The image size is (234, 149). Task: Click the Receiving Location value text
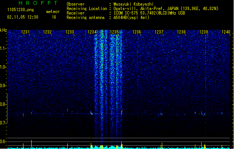pyautogui.click(x=166, y=9)
